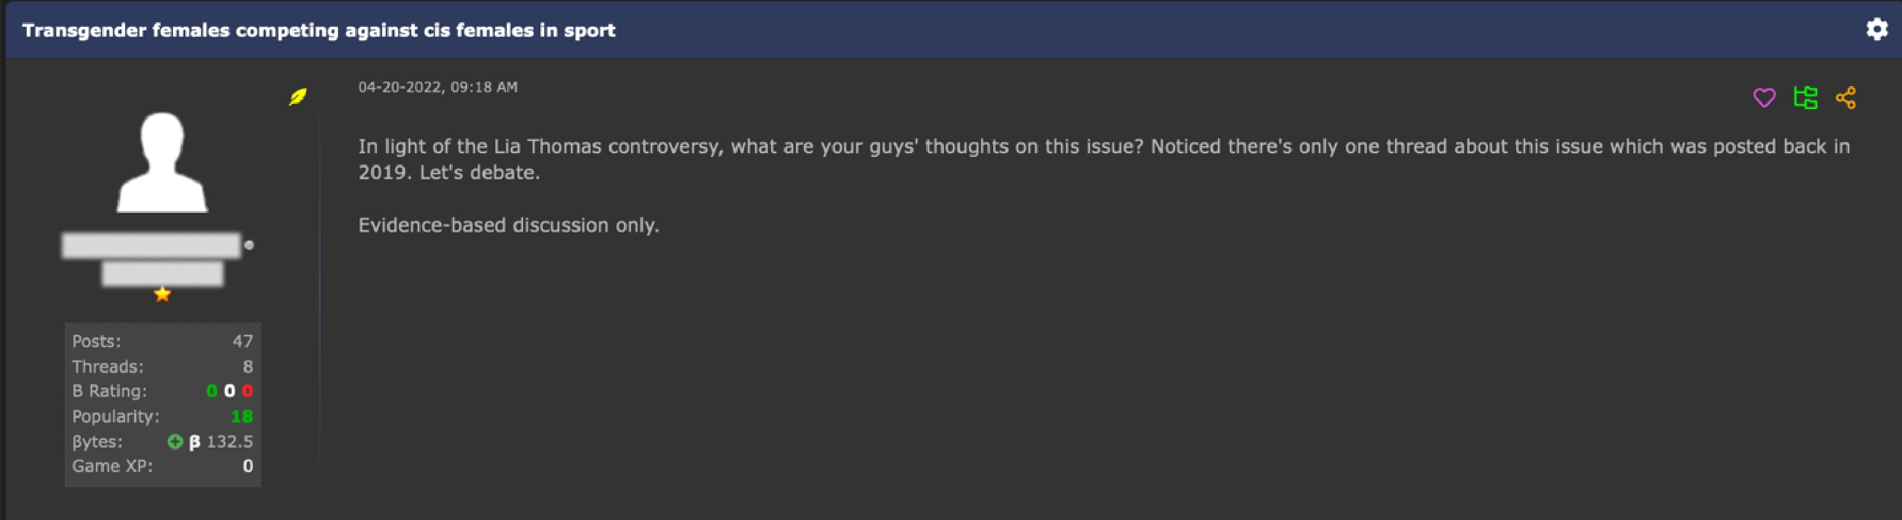Click the green positive B Rating number
Screen dimensions: 1902x520
(x=212, y=392)
